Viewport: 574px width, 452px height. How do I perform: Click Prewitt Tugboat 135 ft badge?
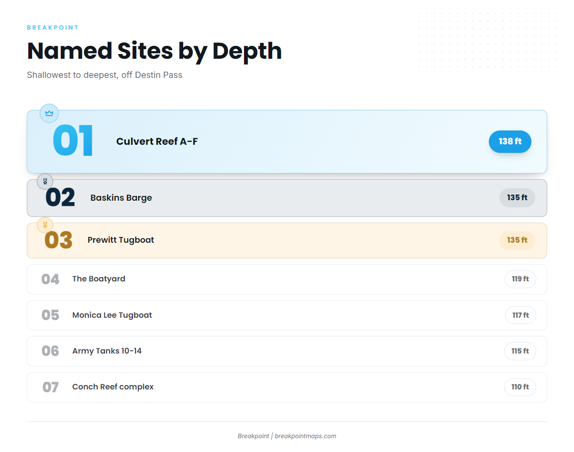[x=517, y=240]
